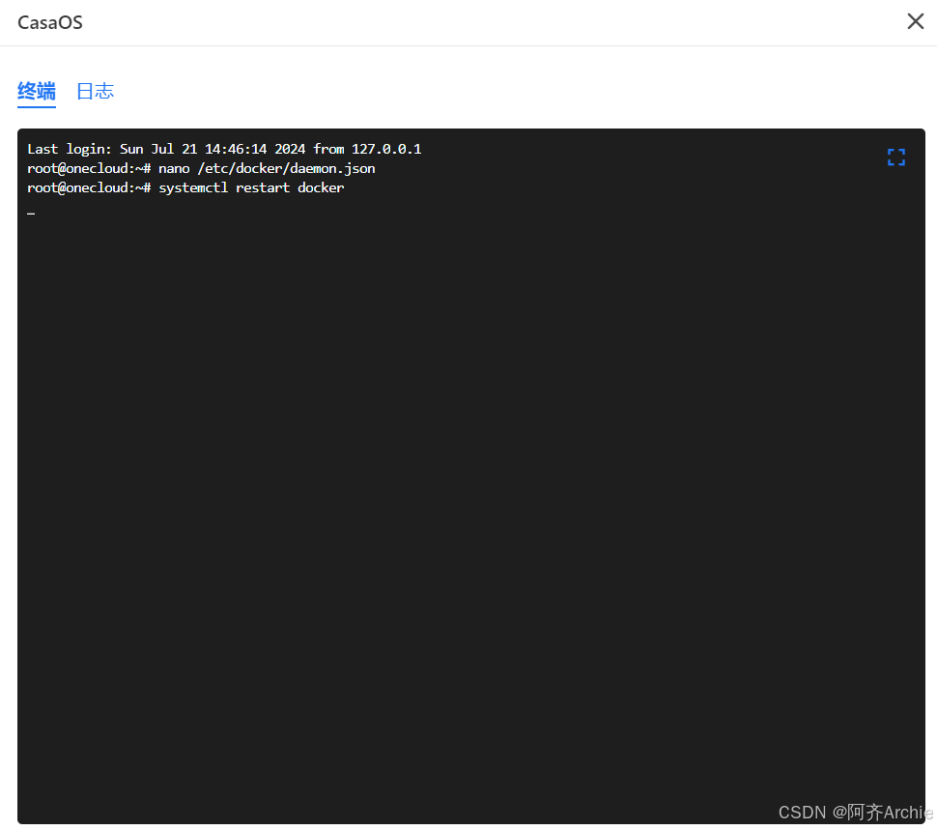937x830 pixels.
Task: Click the 'nano /etc/docker/daemon.json' command line
Action: click(x=201, y=168)
